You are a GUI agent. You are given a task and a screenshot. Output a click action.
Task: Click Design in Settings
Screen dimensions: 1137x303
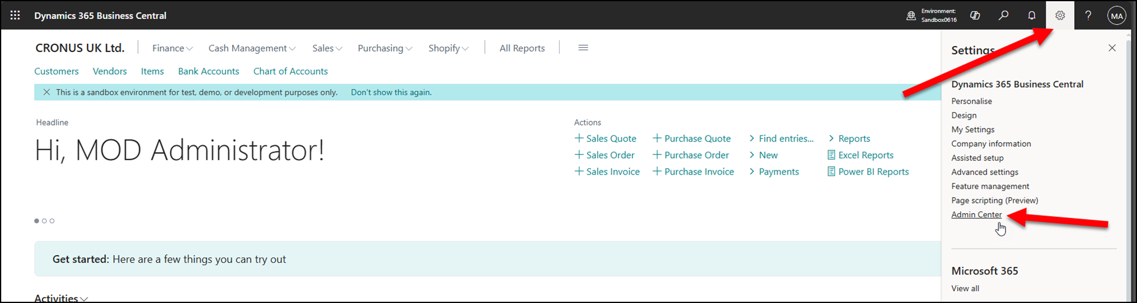click(x=963, y=115)
